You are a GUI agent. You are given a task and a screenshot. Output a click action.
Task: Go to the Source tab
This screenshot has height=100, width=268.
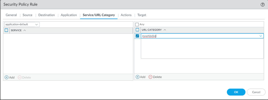(x=27, y=15)
